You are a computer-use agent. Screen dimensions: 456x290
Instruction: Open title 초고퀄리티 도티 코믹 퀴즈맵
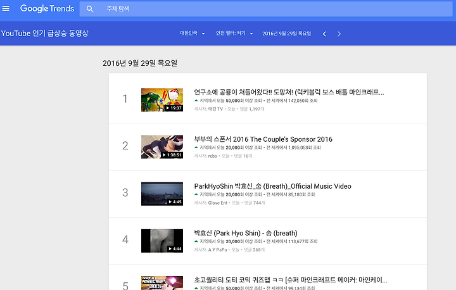291,280
